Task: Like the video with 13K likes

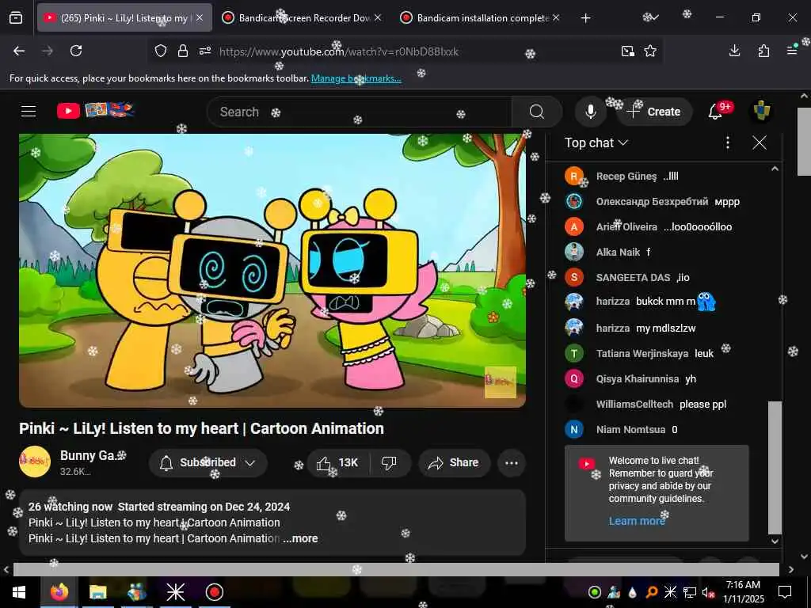Action: point(338,462)
